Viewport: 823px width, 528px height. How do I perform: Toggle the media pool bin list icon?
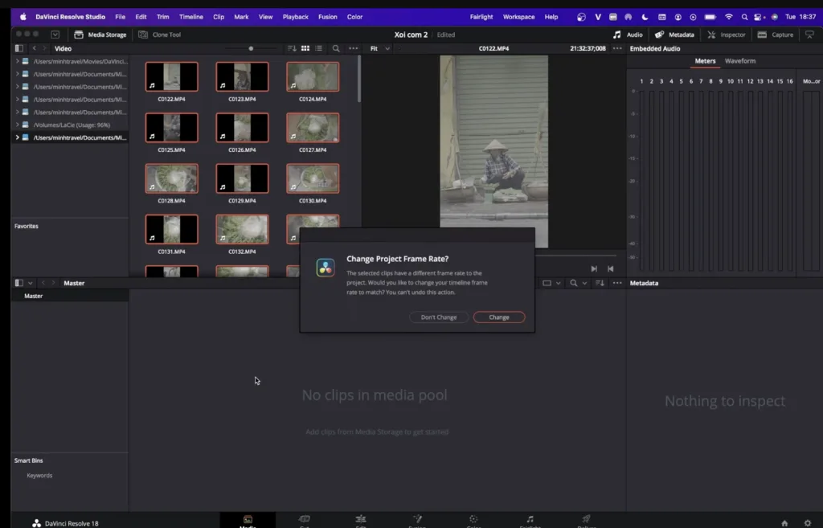(x=19, y=283)
